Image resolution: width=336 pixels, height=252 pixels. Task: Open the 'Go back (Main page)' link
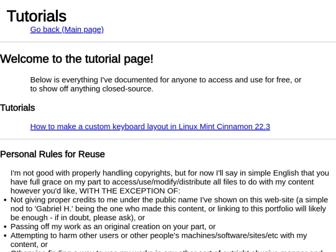[x=67, y=29]
